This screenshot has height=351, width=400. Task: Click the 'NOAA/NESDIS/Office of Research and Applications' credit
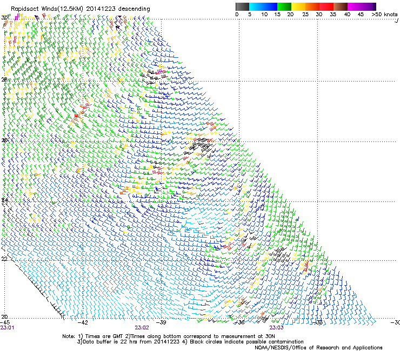318,348
